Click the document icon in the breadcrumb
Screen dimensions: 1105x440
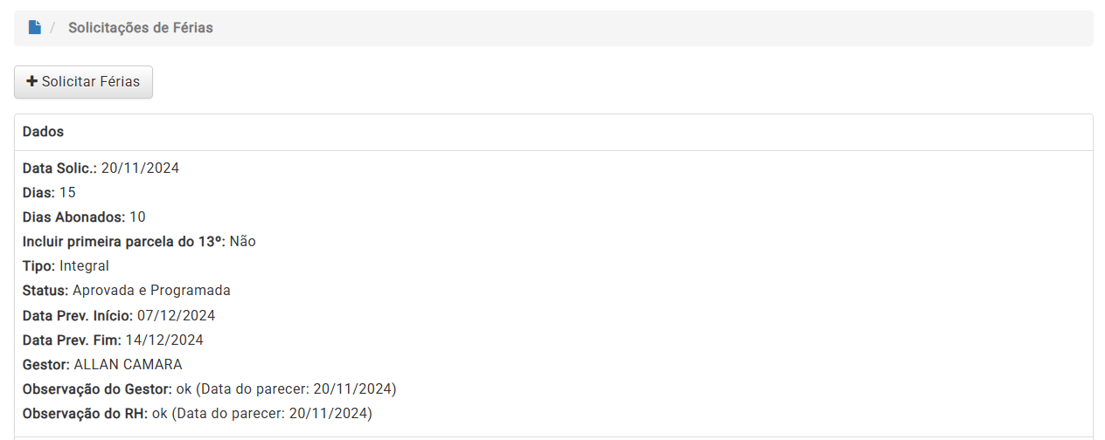pyautogui.click(x=35, y=28)
